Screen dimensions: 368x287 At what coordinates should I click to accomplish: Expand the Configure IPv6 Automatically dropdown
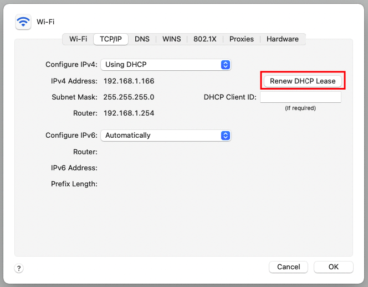(x=166, y=135)
